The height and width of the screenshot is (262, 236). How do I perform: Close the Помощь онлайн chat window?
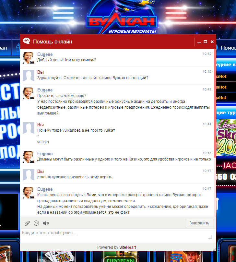coord(212,42)
